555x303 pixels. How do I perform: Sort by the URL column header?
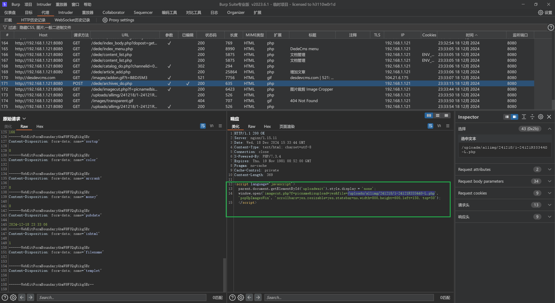click(125, 35)
